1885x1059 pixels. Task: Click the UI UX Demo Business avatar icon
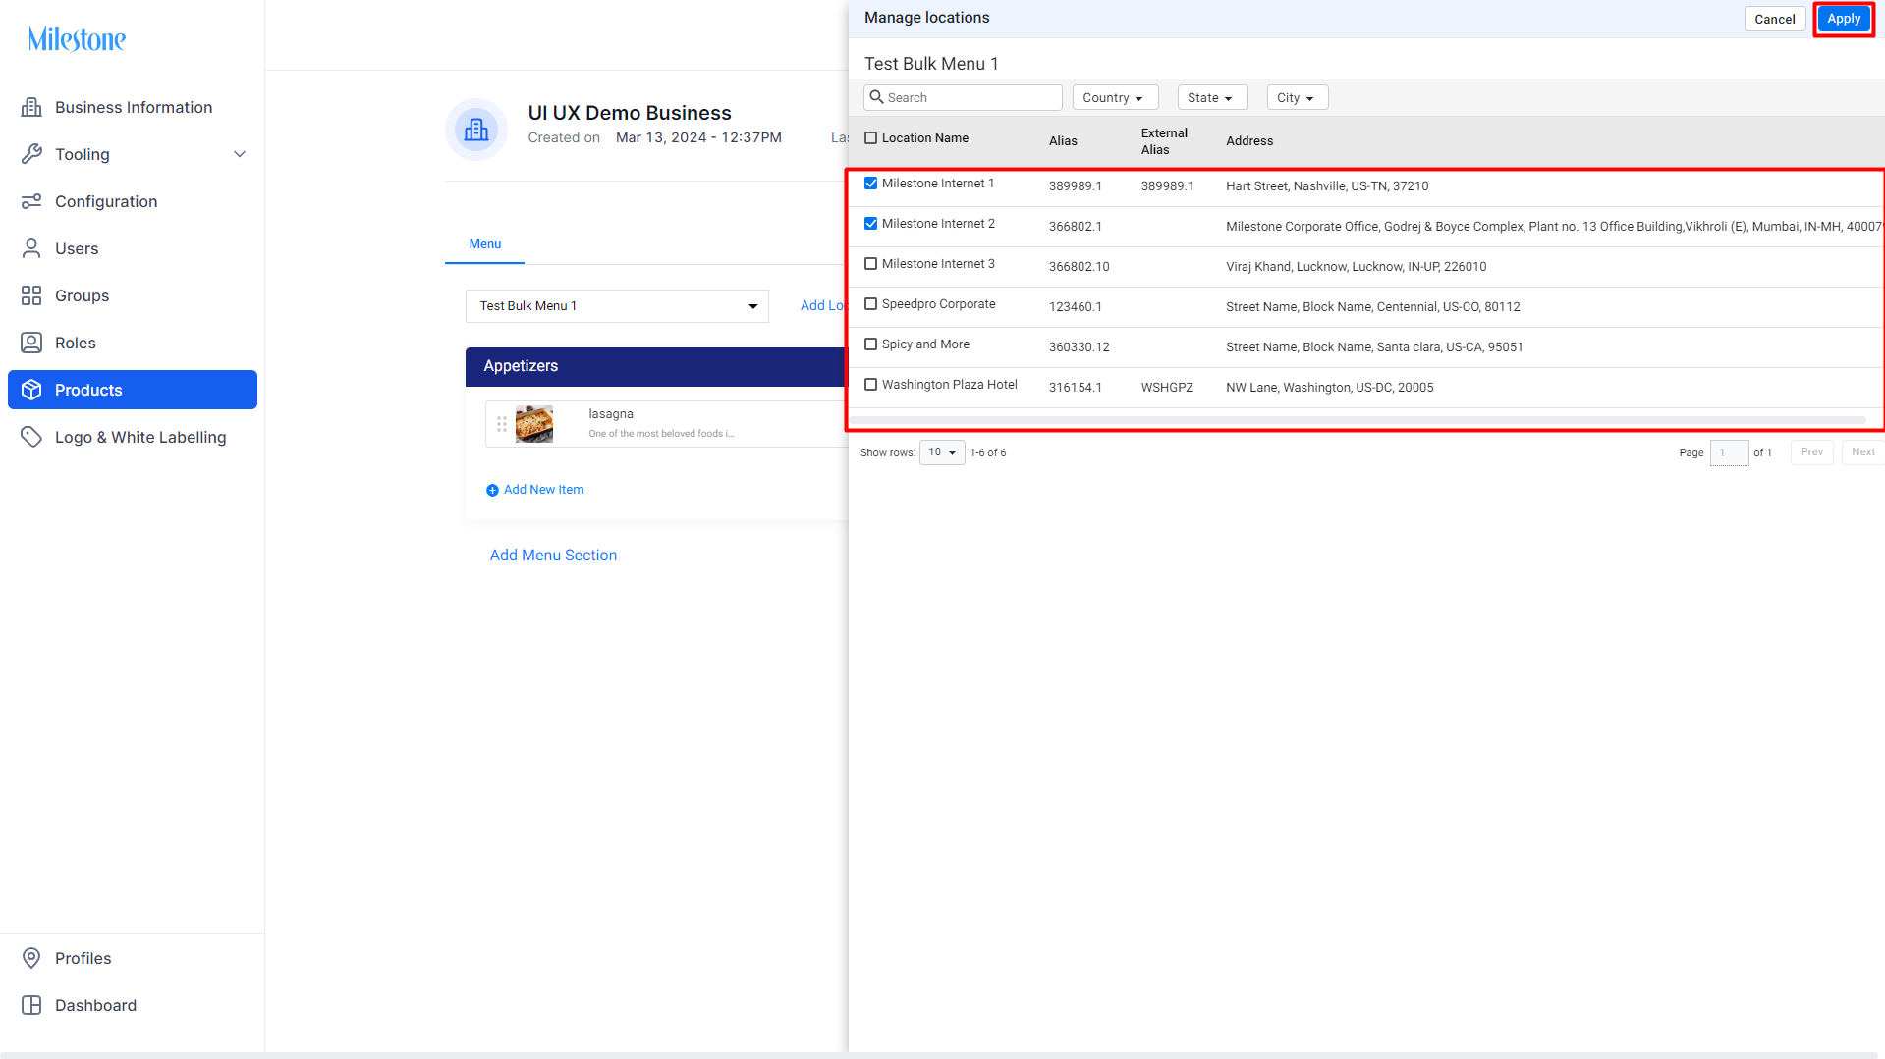point(476,130)
